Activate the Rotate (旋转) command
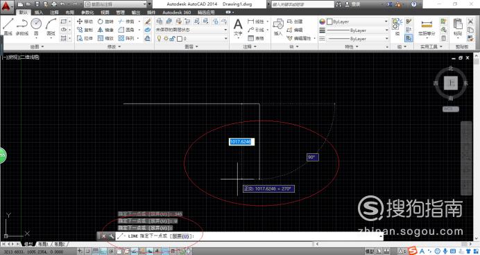This screenshot has height=255, width=480. click(105, 21)
